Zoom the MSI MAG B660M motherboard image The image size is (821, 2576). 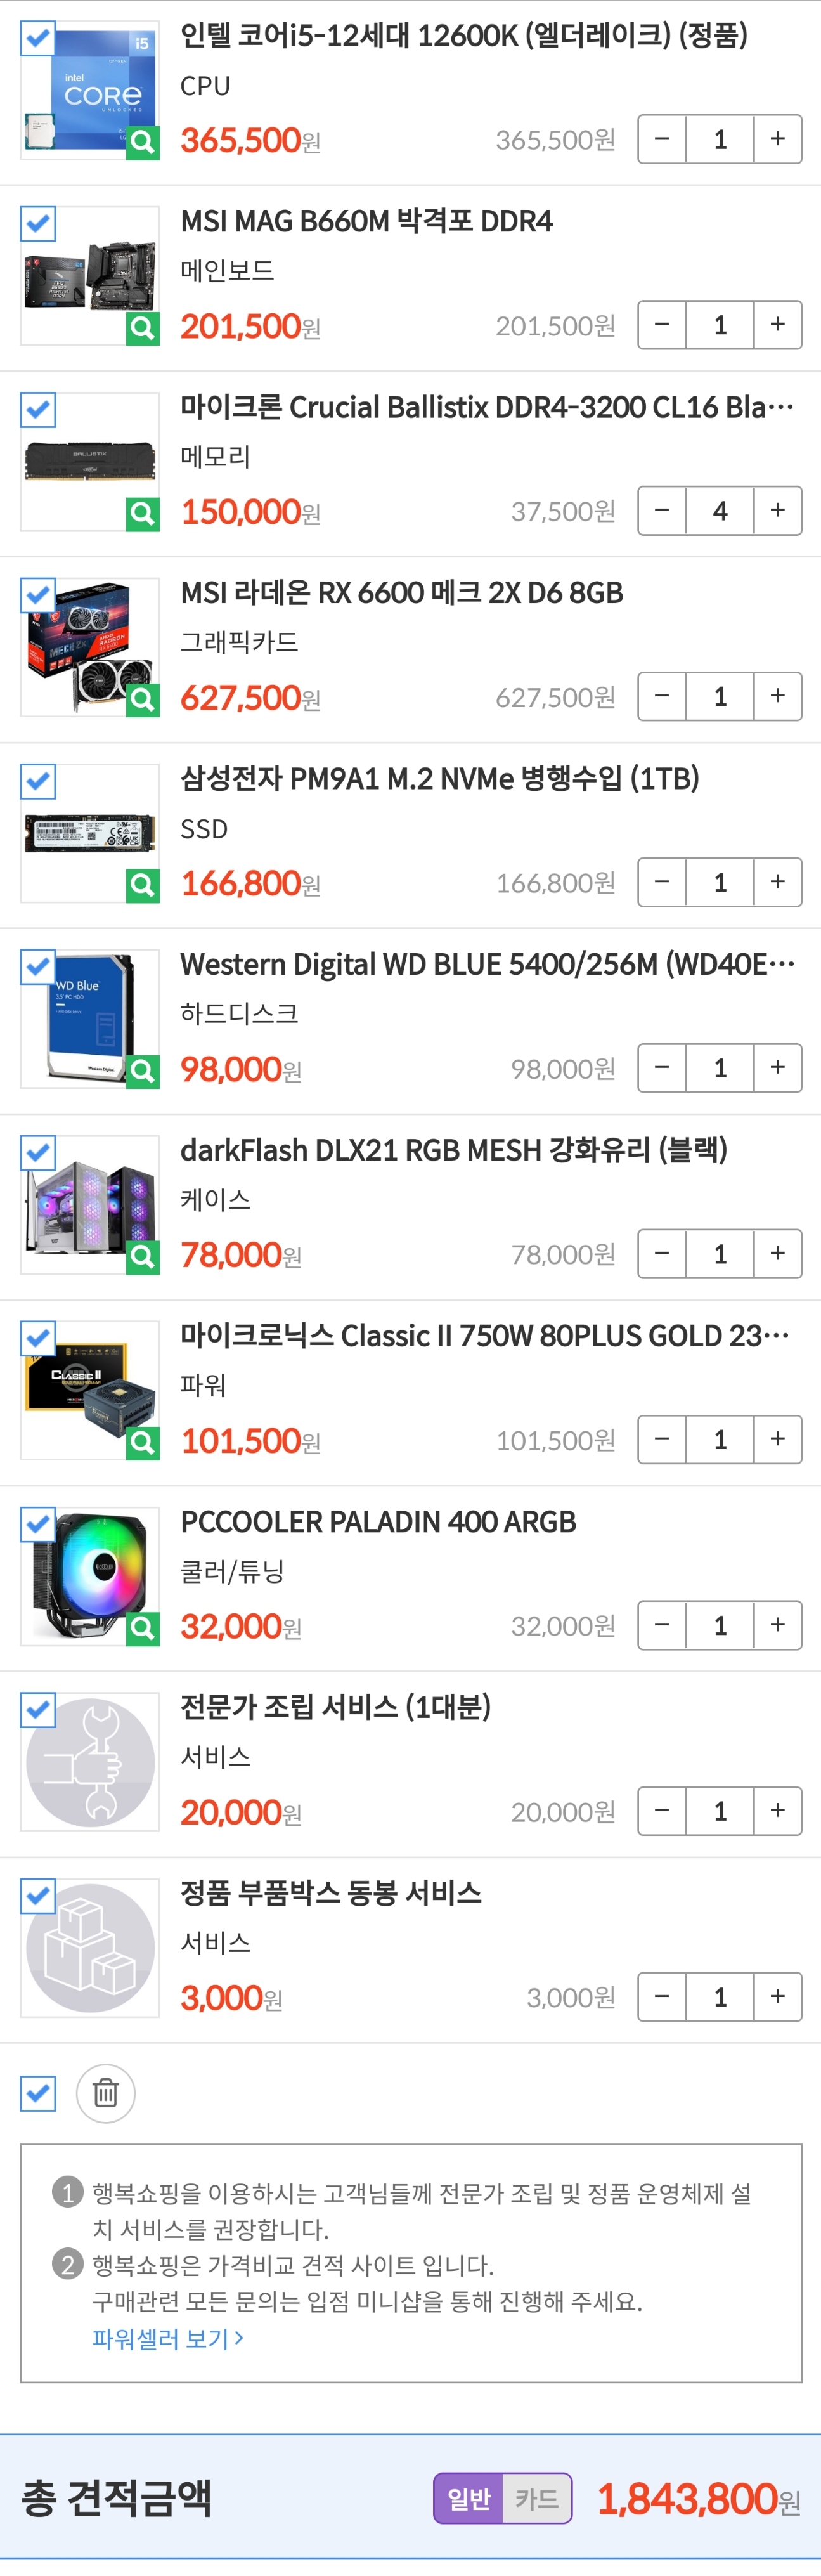coord(143,328)
